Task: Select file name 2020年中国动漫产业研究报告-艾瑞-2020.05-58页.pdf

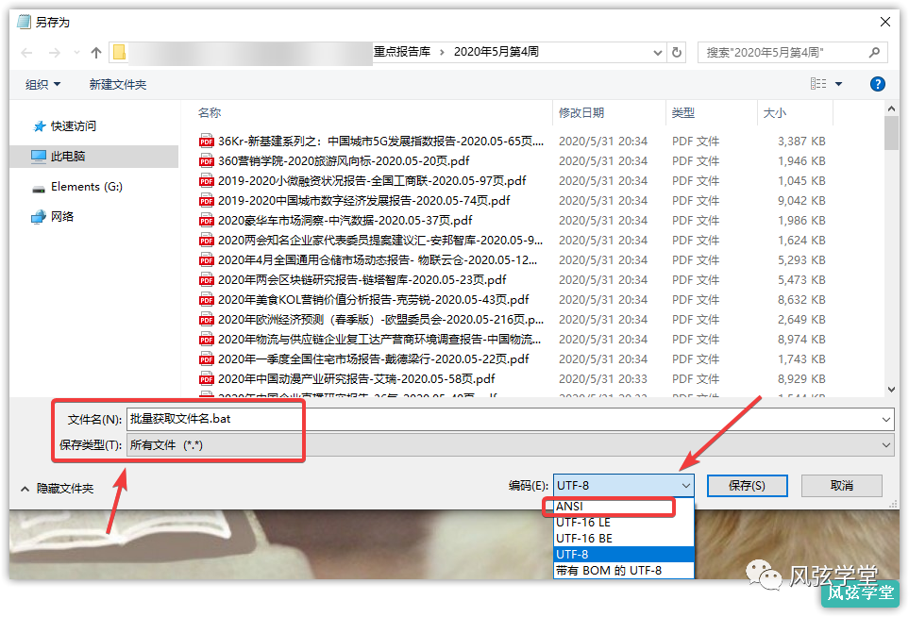Action: pyautogui.click(x=357, y=379)
